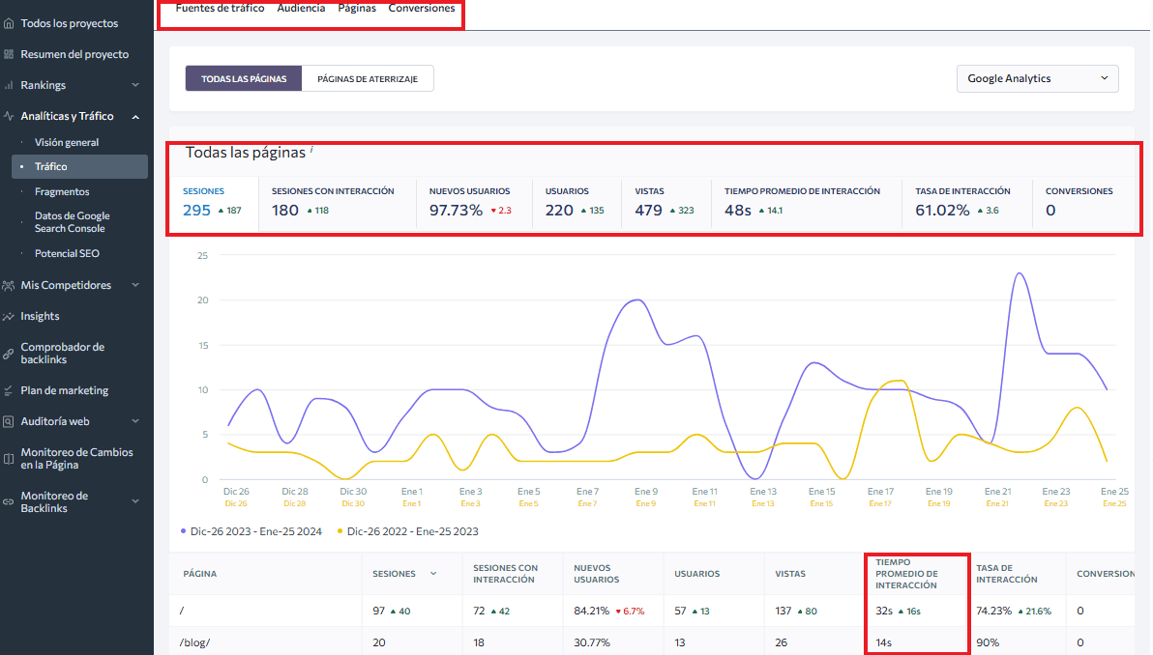Open Todos los proyectos in sidebar
The image size is (1153, 655).
69,23
